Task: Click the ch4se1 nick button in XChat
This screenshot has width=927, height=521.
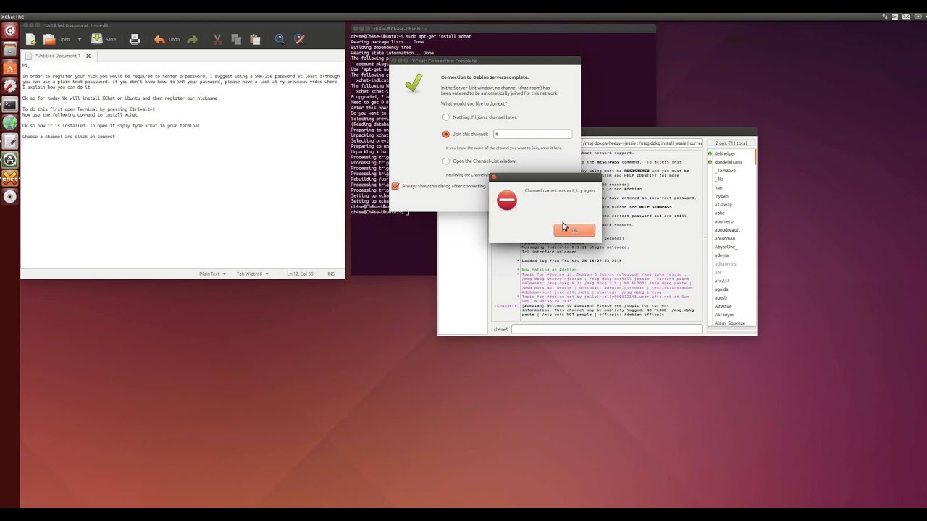Action: pyautogui.click(x=500, y=329)
